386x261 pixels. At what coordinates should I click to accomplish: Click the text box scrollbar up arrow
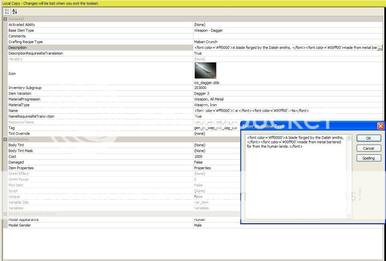[x=349, y=138]
